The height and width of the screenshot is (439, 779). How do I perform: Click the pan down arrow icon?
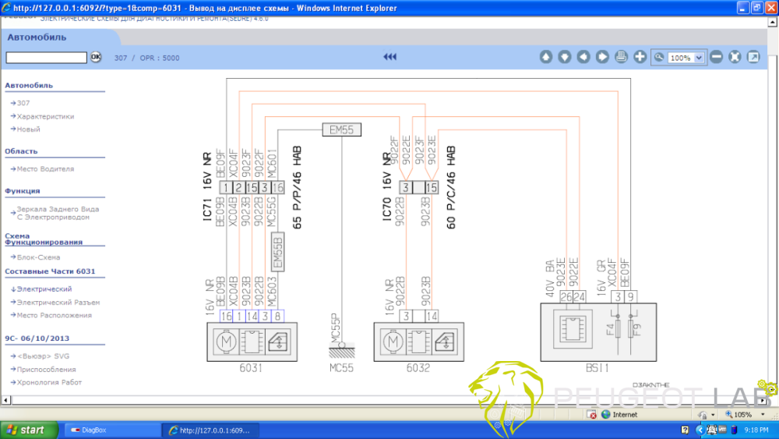click(565, 57)
